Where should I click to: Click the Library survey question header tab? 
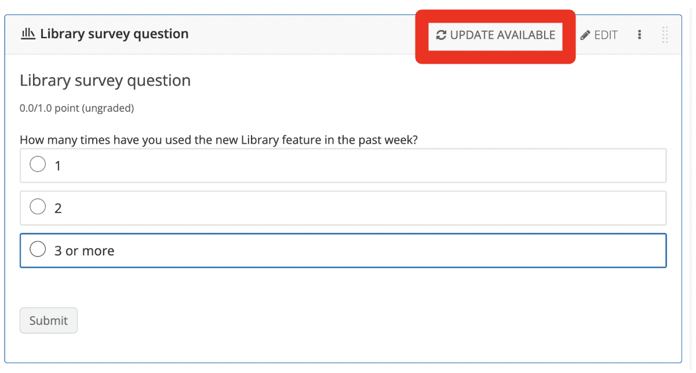coord(114,34)
